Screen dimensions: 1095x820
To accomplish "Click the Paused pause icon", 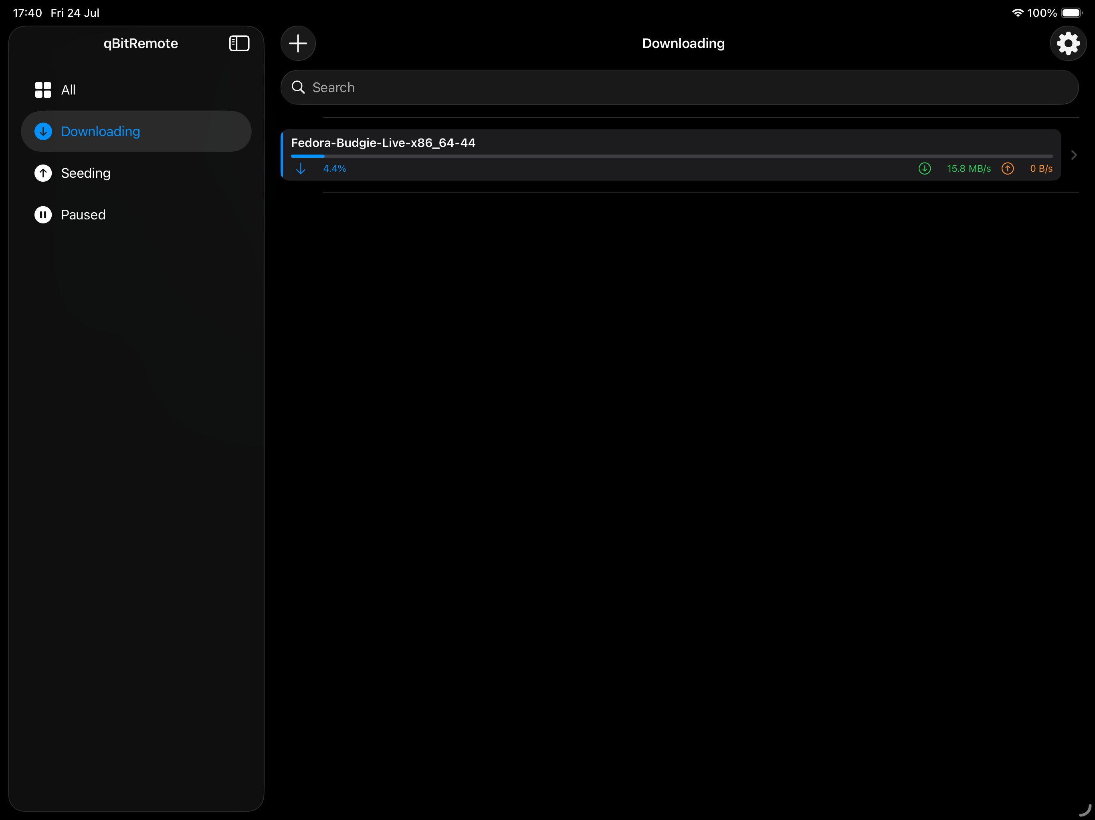I will [x=43, y=215].
